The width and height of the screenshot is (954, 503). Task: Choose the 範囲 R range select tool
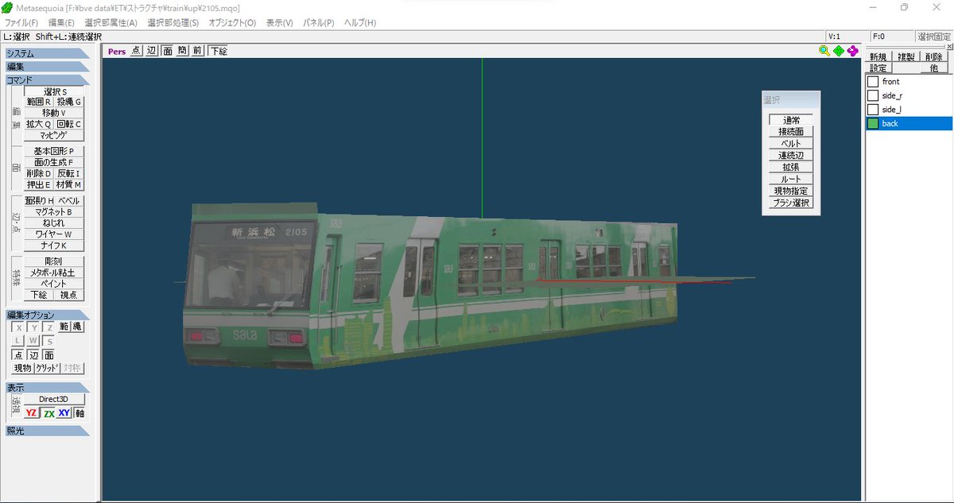[39, 102]
